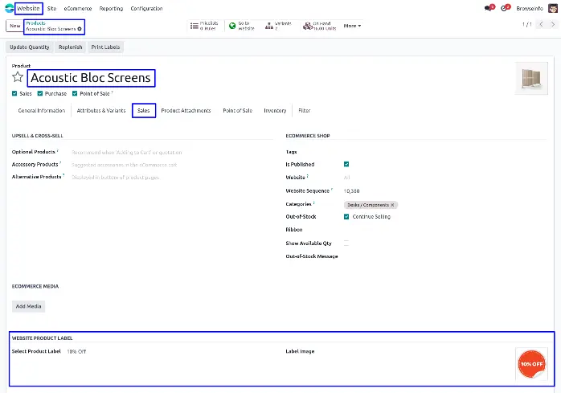Switch to the Attributes & Variants tab
Image resolution: width=561 pixels, height=393 pixels.
tap(101, 111)
